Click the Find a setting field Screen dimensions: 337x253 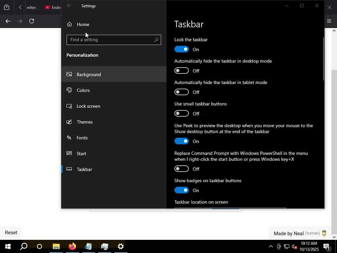(x=114, y=40)
